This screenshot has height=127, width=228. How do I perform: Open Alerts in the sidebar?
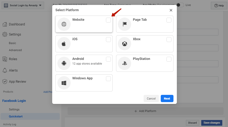[x=13, y=70]
